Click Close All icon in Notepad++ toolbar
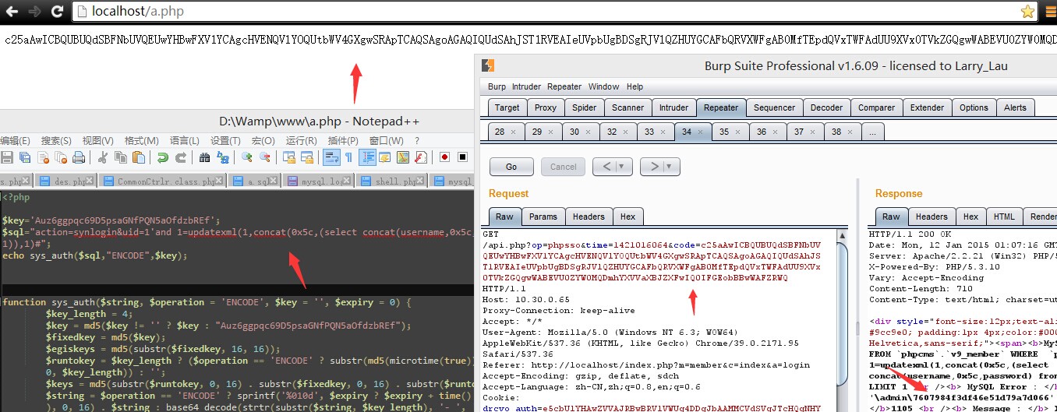The height and width of the screenshot is (412, 1057). 61,157
